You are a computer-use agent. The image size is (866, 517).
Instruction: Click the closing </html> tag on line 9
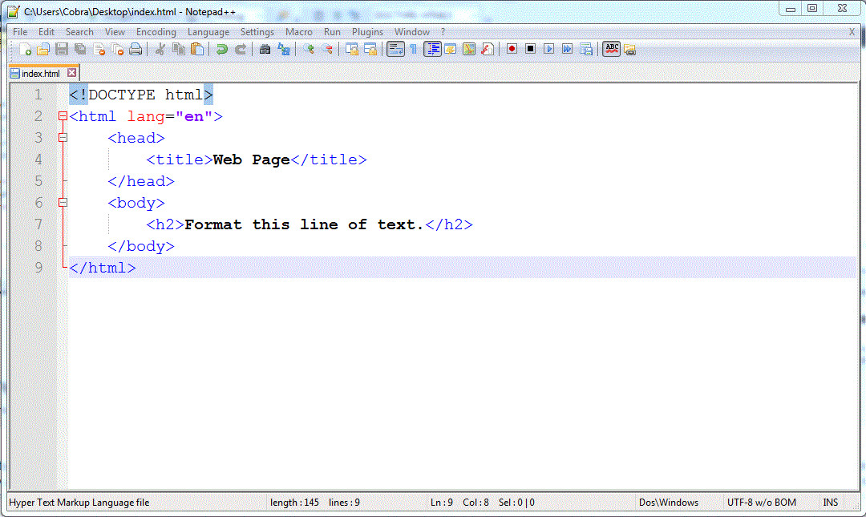[102, 268]
